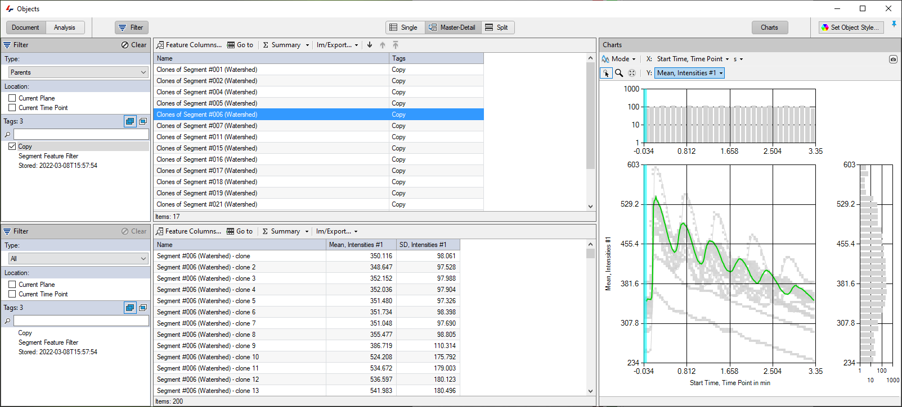Click the lower tags search input field
The height and width of the screenshot is (407, 902).
(81, 321)
